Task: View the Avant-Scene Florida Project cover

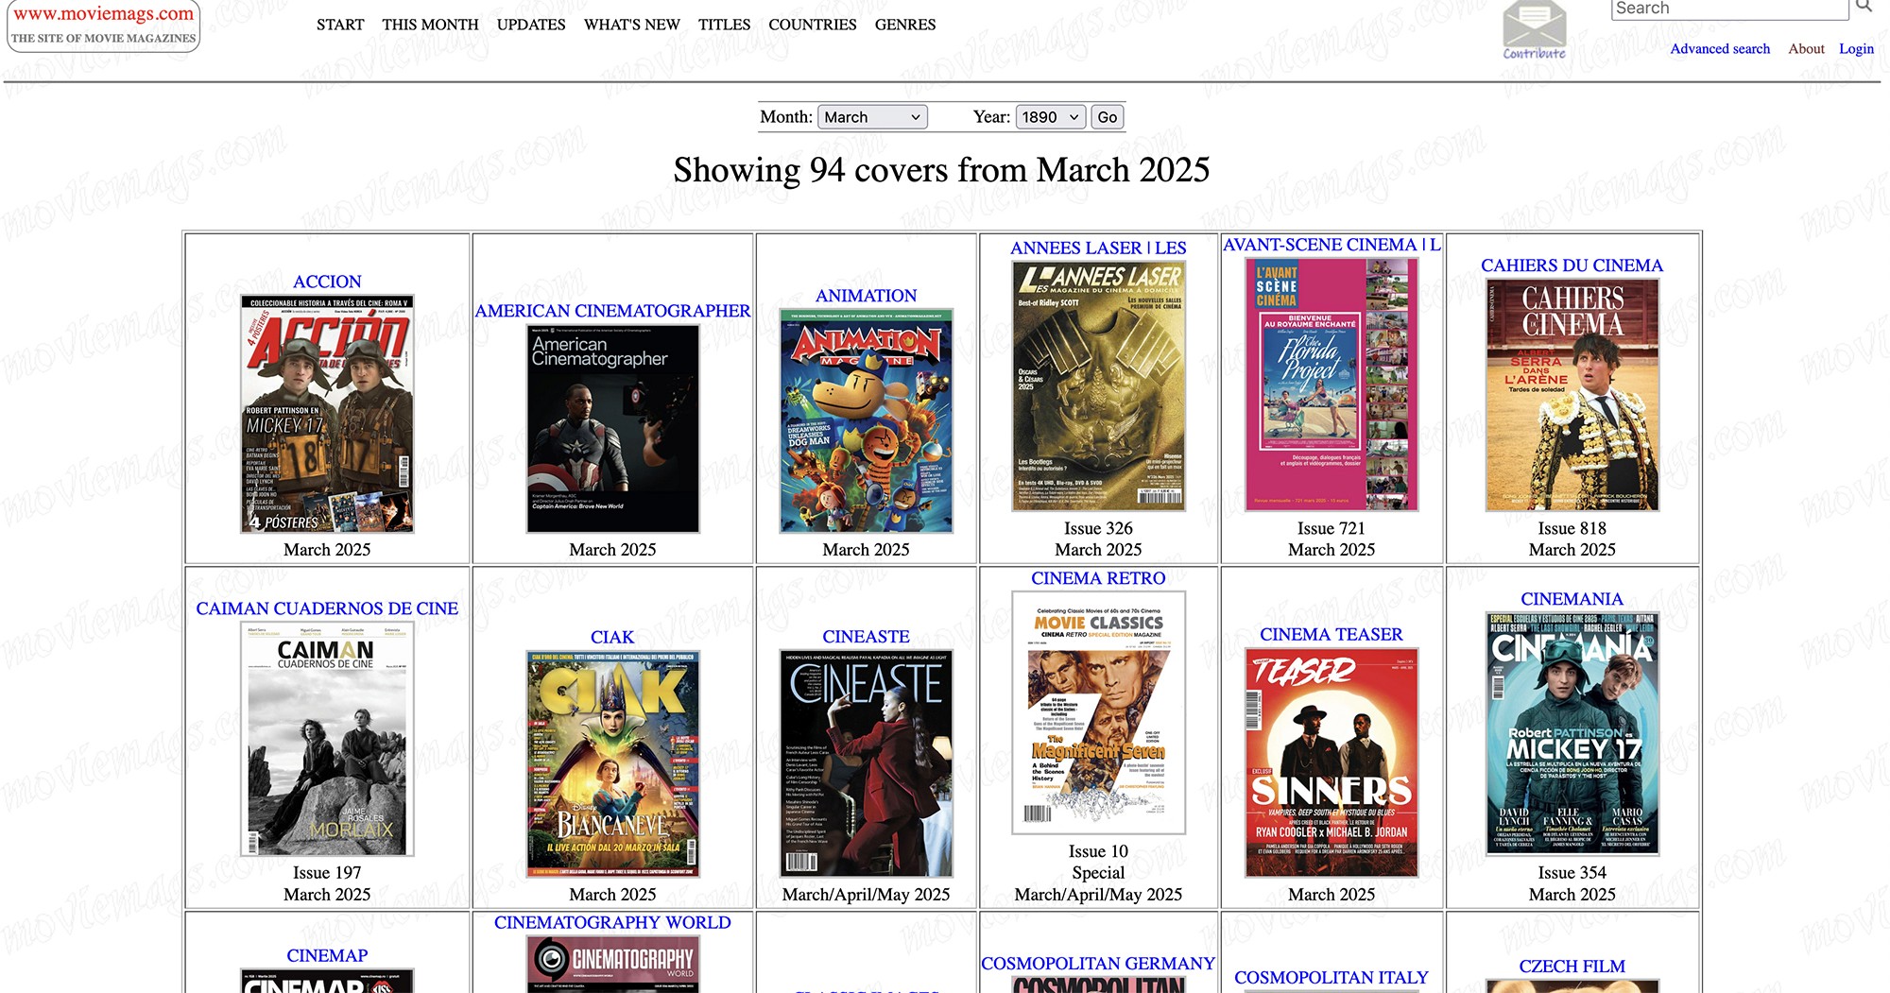Action: (1332, 385)
